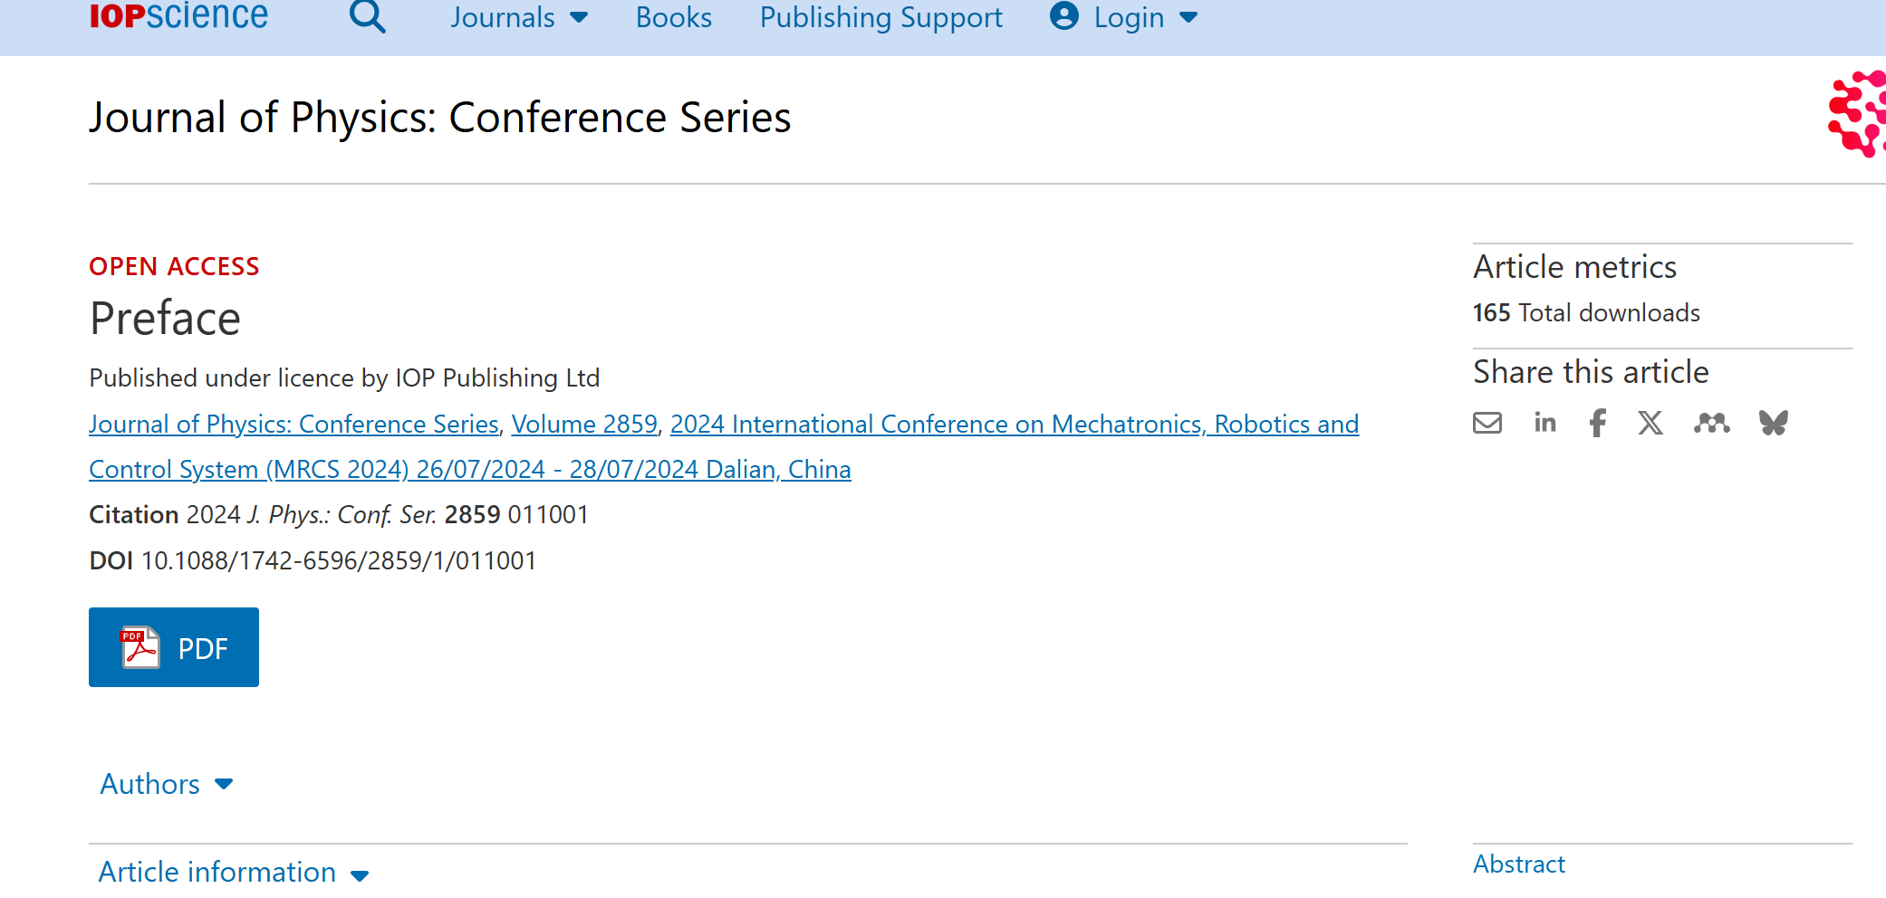Jump to Abstract in the sidebar
This screenshot has height=898, width=1886.
(1519, 864)
